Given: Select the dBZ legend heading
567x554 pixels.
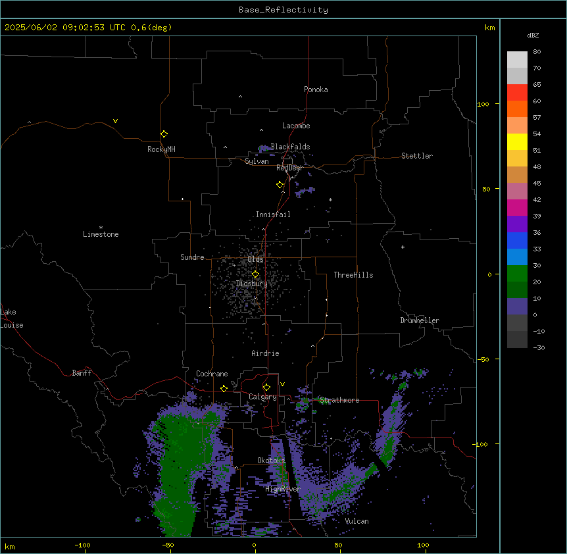Looking at the screenshot, I should (533, 35).
